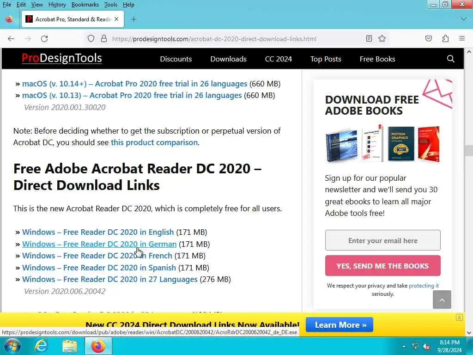Click the email input field

click(382, 240)
